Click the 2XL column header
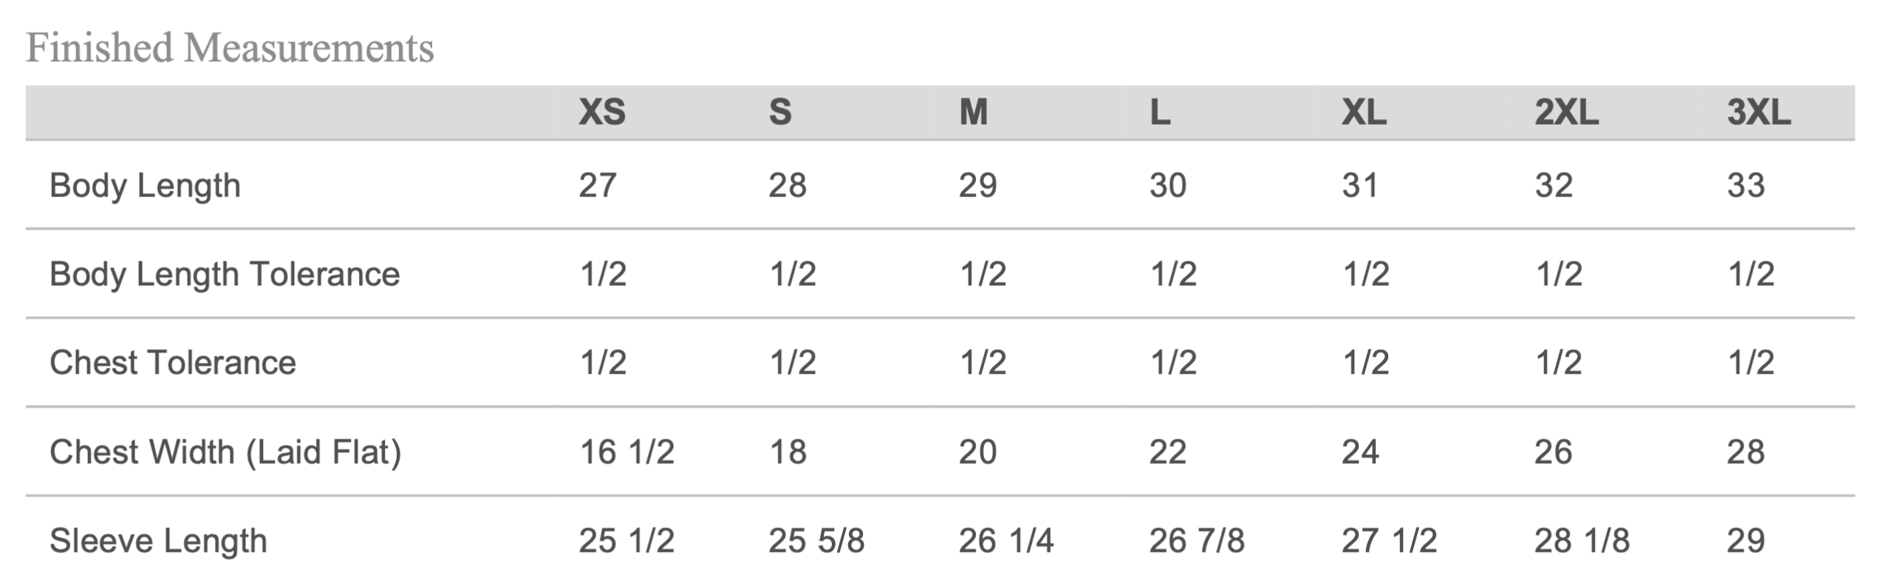Screen dimensions: 1881x588 point(1566,113)
